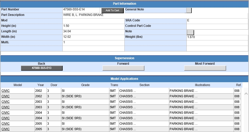This screenshot has width=249, height=132.
Task: Open the General Note button
Action: pos(189,10)
